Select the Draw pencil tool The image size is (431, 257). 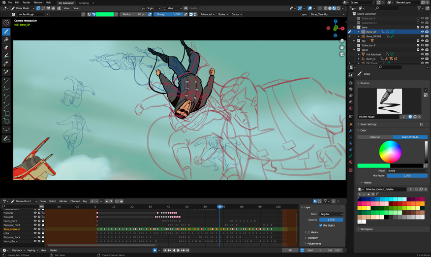click(x=6, y=31)
